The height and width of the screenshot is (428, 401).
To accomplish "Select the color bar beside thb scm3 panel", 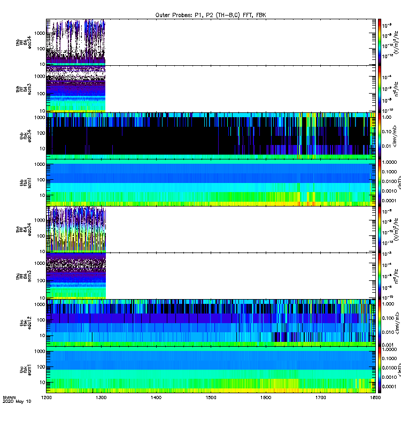I will click(380, 89).
